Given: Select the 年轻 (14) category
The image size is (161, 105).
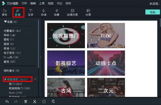Looking at the screenshot, I should [x=9, y=35].
